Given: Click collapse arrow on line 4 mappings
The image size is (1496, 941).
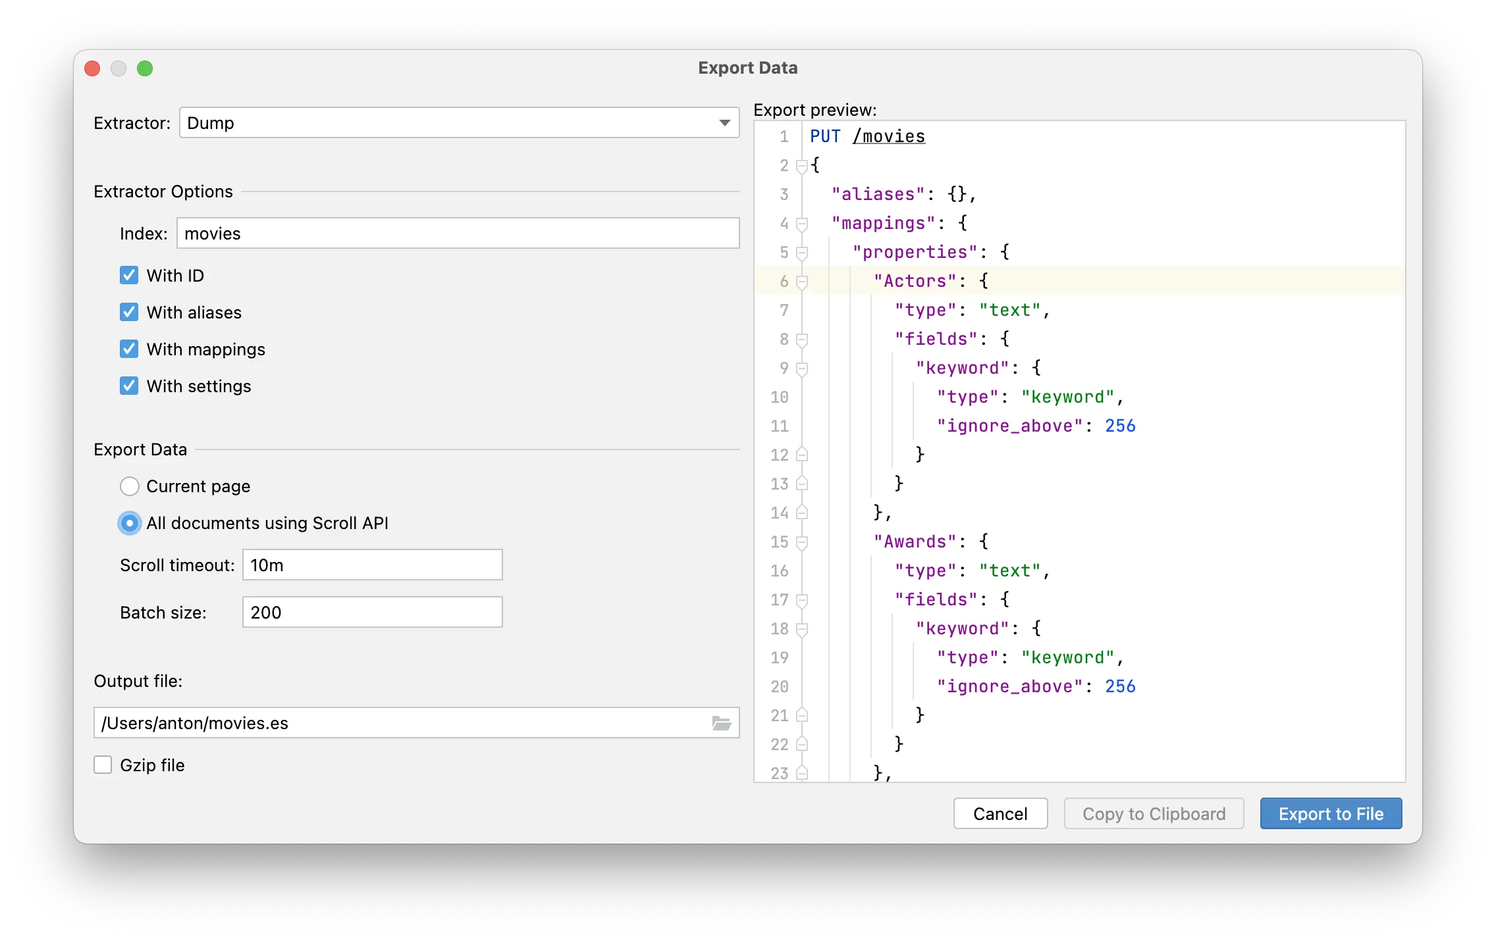Looking at the screenshot, I should point(799,222).
